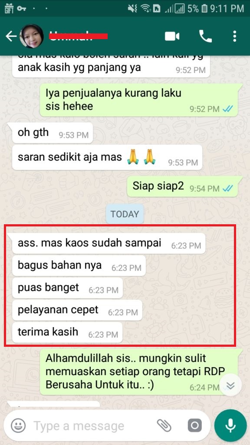Start a video call
Screen dimensions: 250x445
[x=172, y=37]
